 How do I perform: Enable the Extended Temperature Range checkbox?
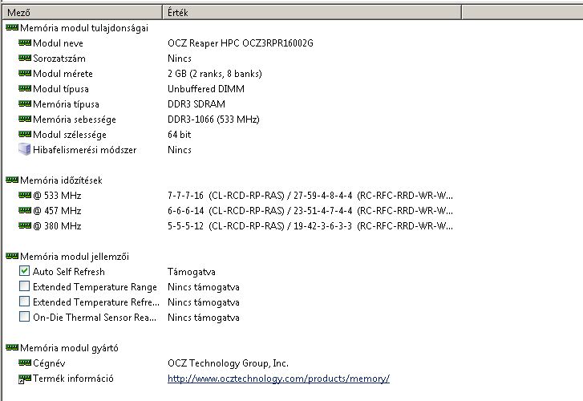point(24,286)
